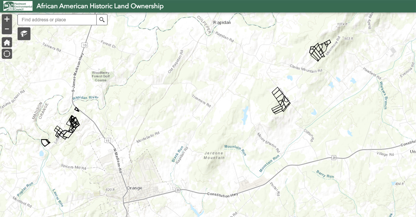Image resolution: width=416 pixels, height=217 pixels.
Task: Return to the default home extent
Action: click(x=7, y=43)
